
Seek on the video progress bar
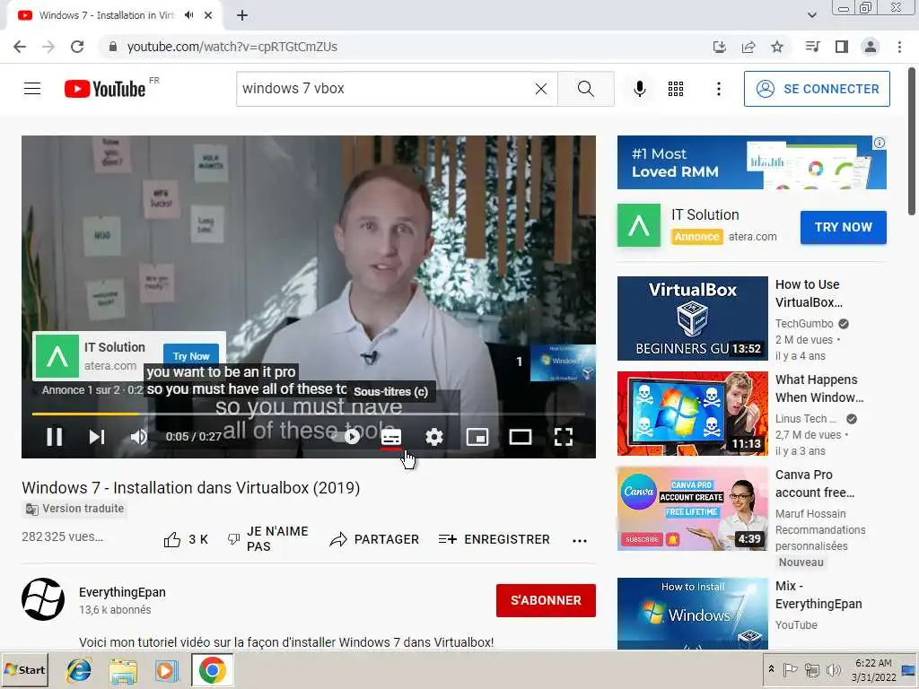[309, 414]
